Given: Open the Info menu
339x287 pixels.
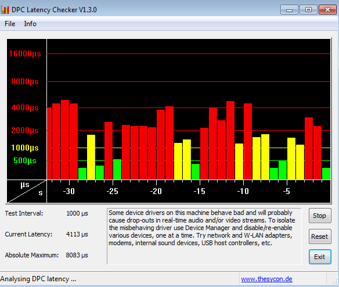Looking at the screenshot, I should 30,24.
